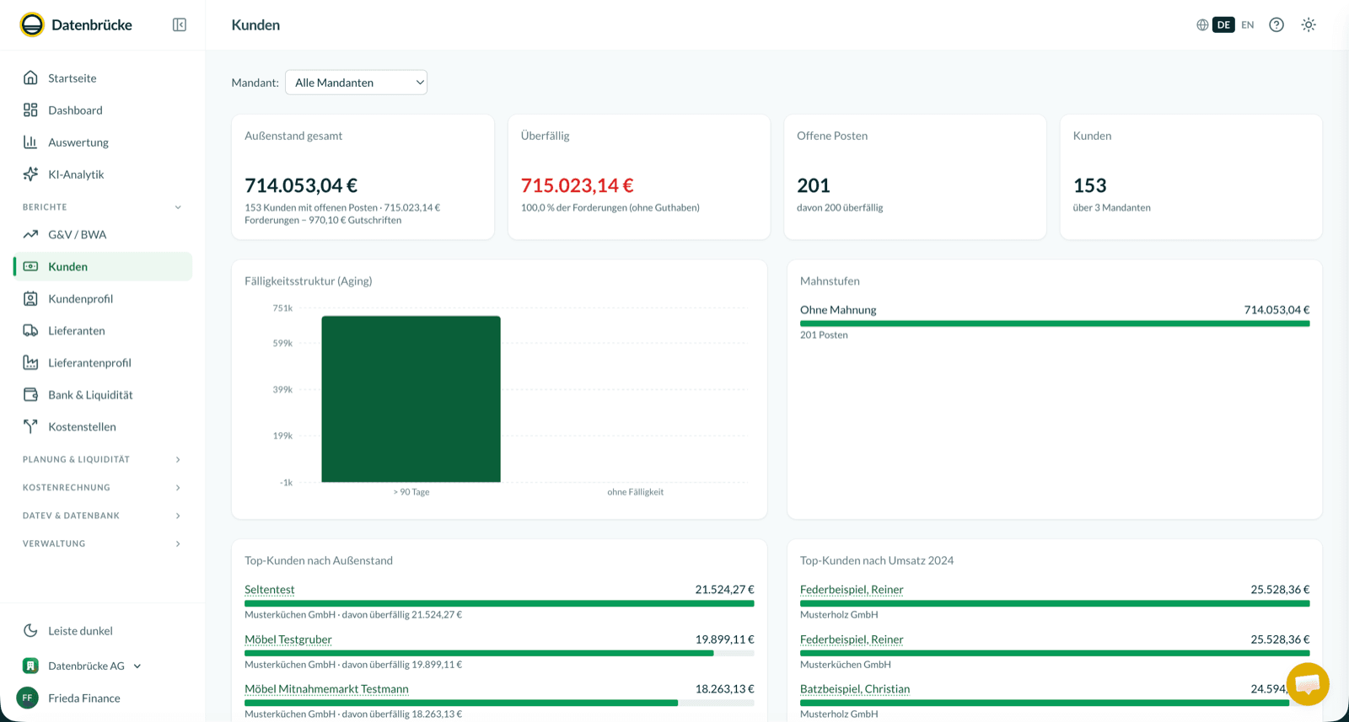Collapse the sidebar with the panel icon

(x=180, y=25)
